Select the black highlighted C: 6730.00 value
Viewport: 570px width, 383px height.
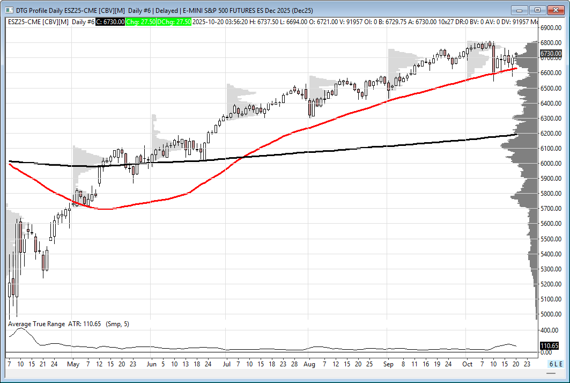coord(110,21)
